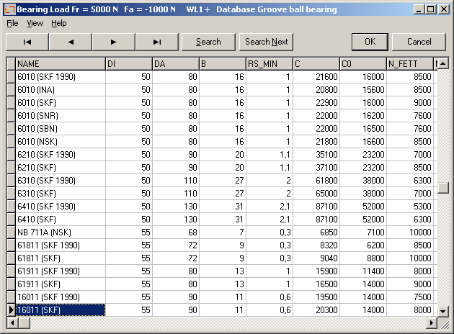Open the Help menu

point(58,23)
